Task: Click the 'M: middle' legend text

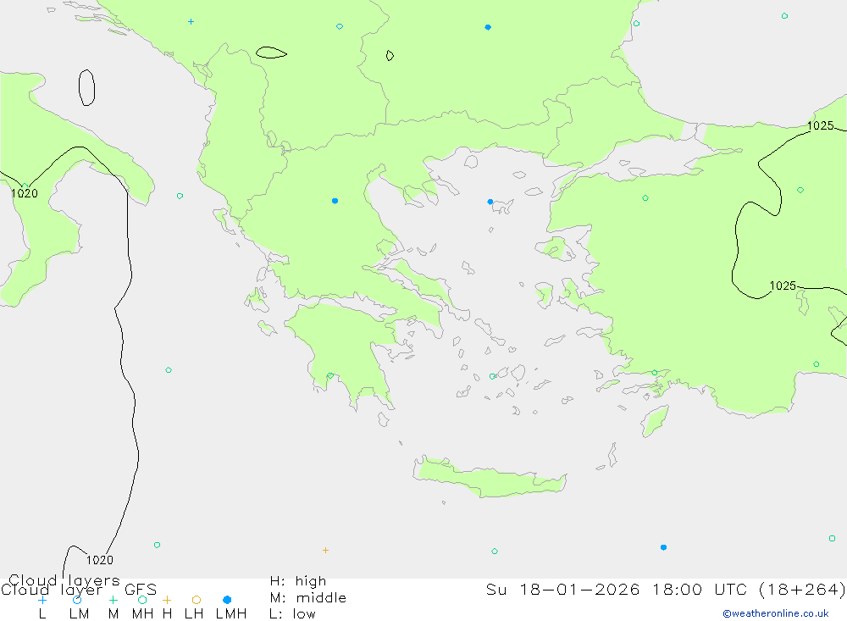Action: click(x=308, y=598)
